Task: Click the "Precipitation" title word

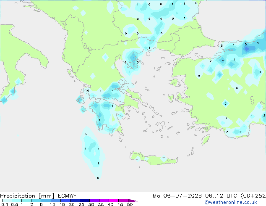Action: 18,196
